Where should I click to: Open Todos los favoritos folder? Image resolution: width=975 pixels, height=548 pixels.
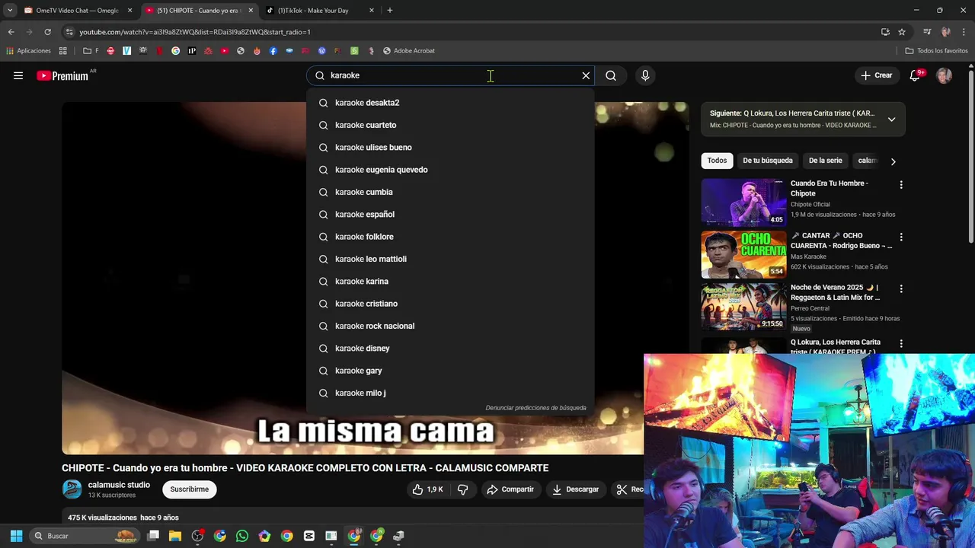click(x=936, y=51)
